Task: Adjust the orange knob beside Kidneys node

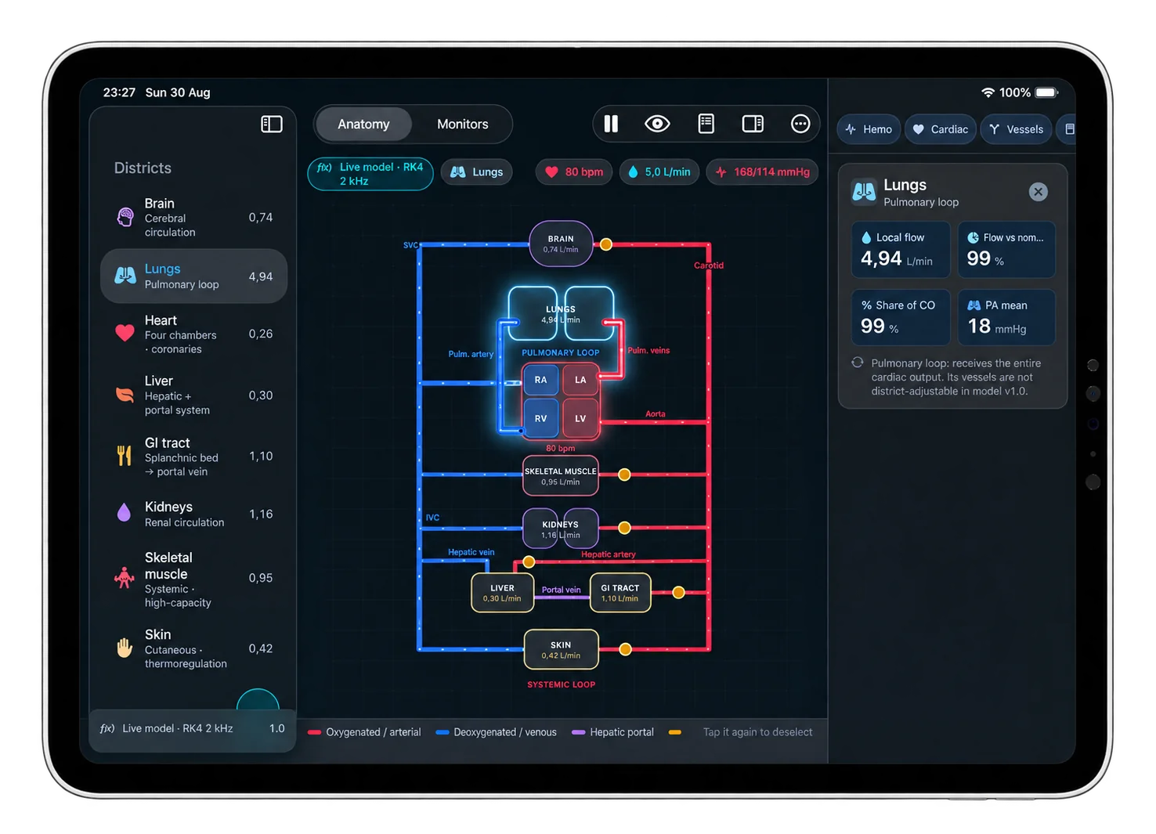Action: click(x=624, y=528)
